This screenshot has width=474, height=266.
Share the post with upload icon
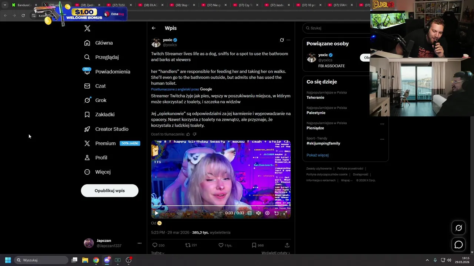pos(287,245)
